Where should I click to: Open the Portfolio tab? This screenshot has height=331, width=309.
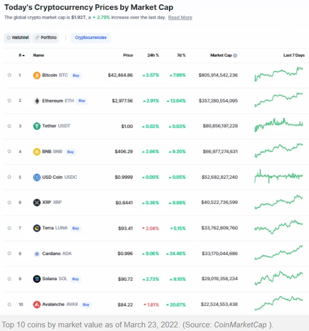tap(46, 37)
